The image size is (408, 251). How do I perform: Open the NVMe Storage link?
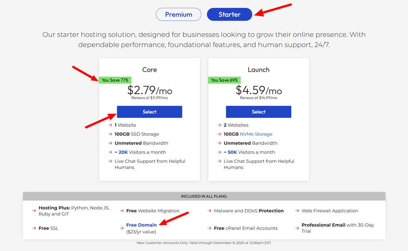256,134
